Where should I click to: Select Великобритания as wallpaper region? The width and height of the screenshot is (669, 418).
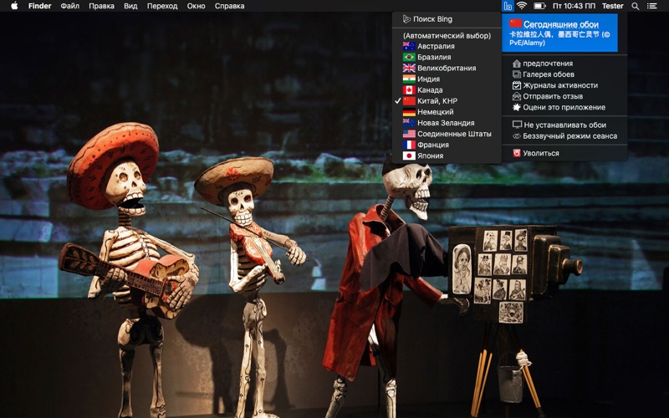447,69
